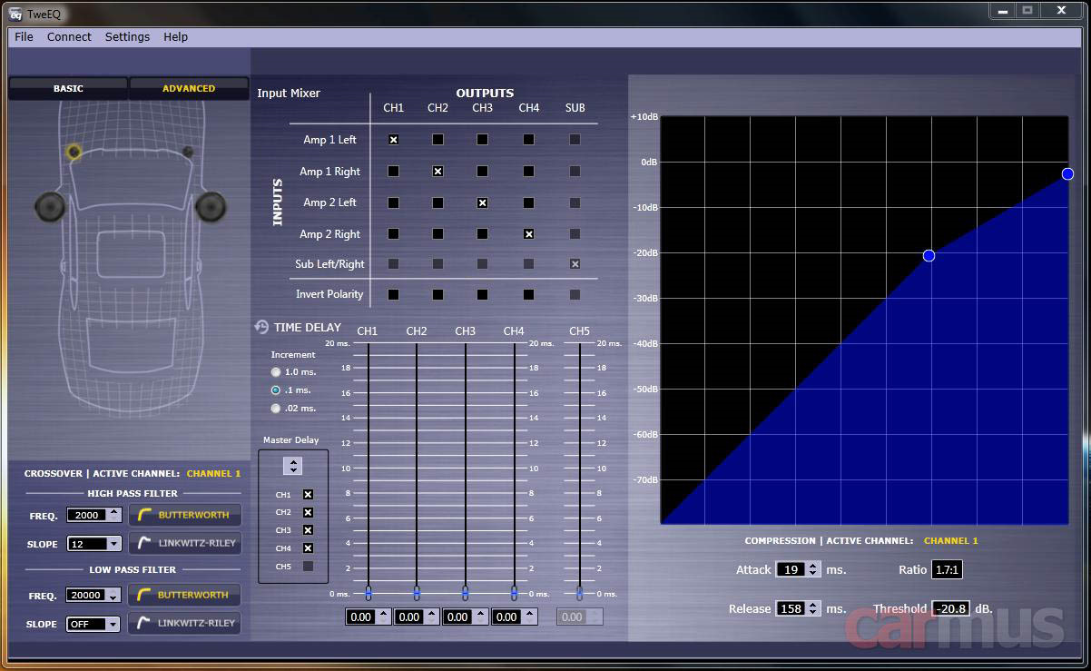The image size is (1091, 671).
Task: Toggle Sub Left/Right to SUB checkbox
Action: (x=575, y=263)
